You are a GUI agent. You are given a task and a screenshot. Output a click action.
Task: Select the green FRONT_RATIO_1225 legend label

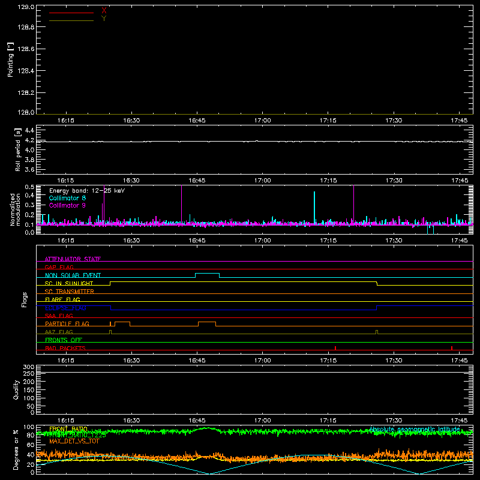(77, 435)
